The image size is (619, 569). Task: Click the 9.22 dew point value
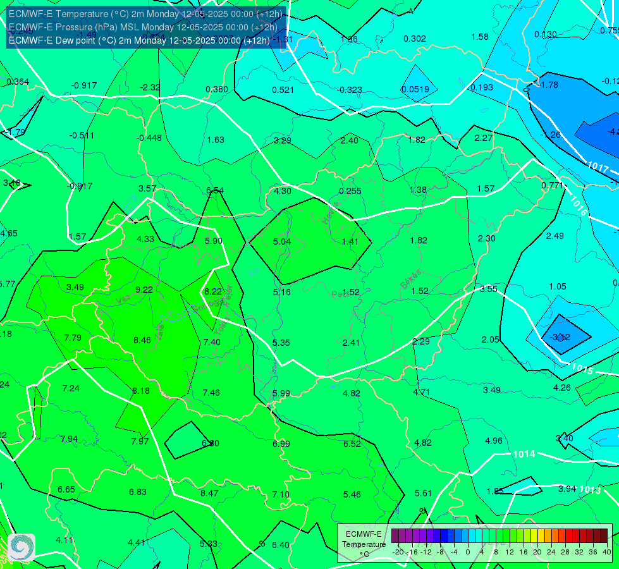(x=144, y=290)
